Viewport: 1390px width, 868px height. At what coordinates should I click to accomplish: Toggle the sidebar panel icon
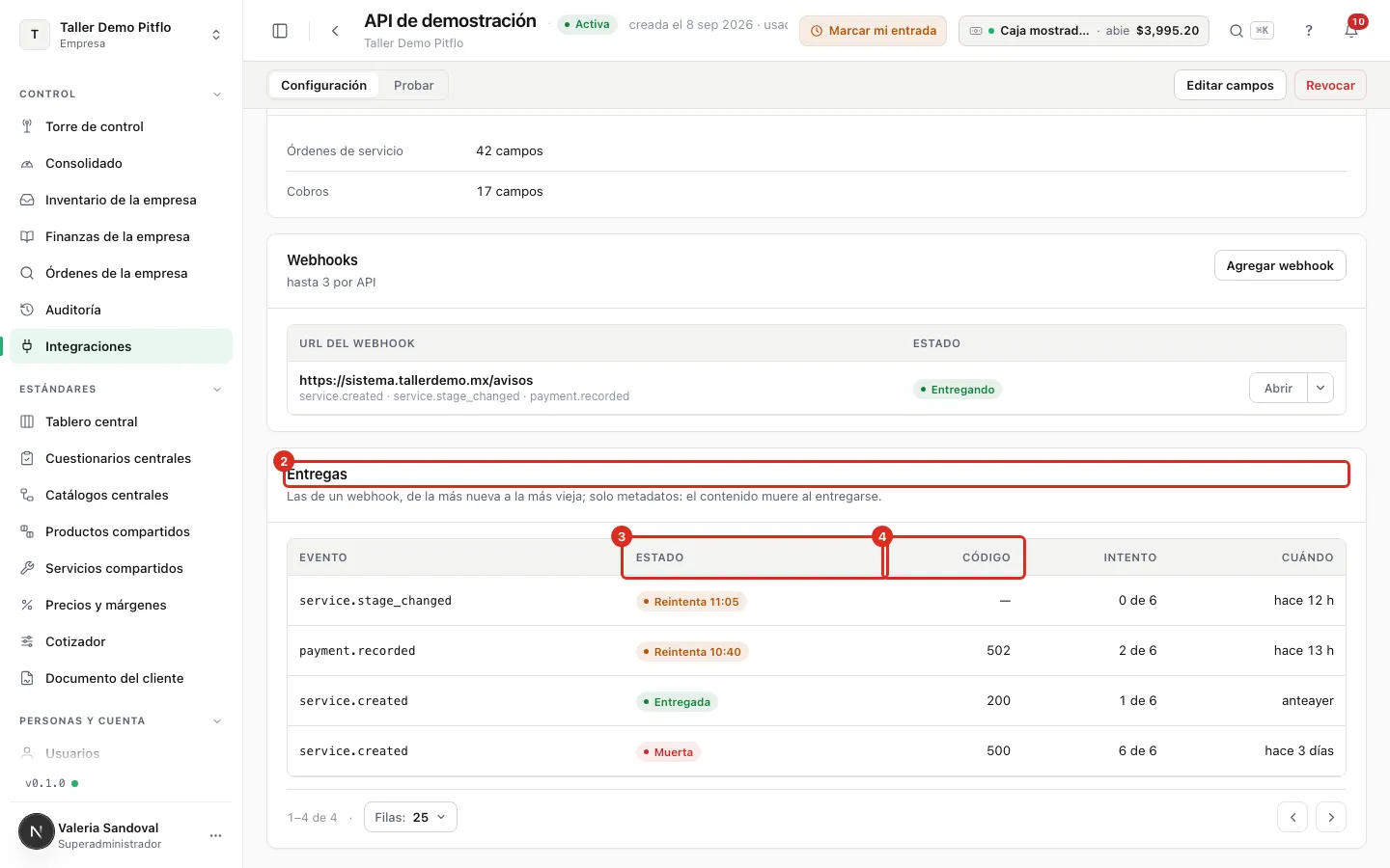[280, 31]
